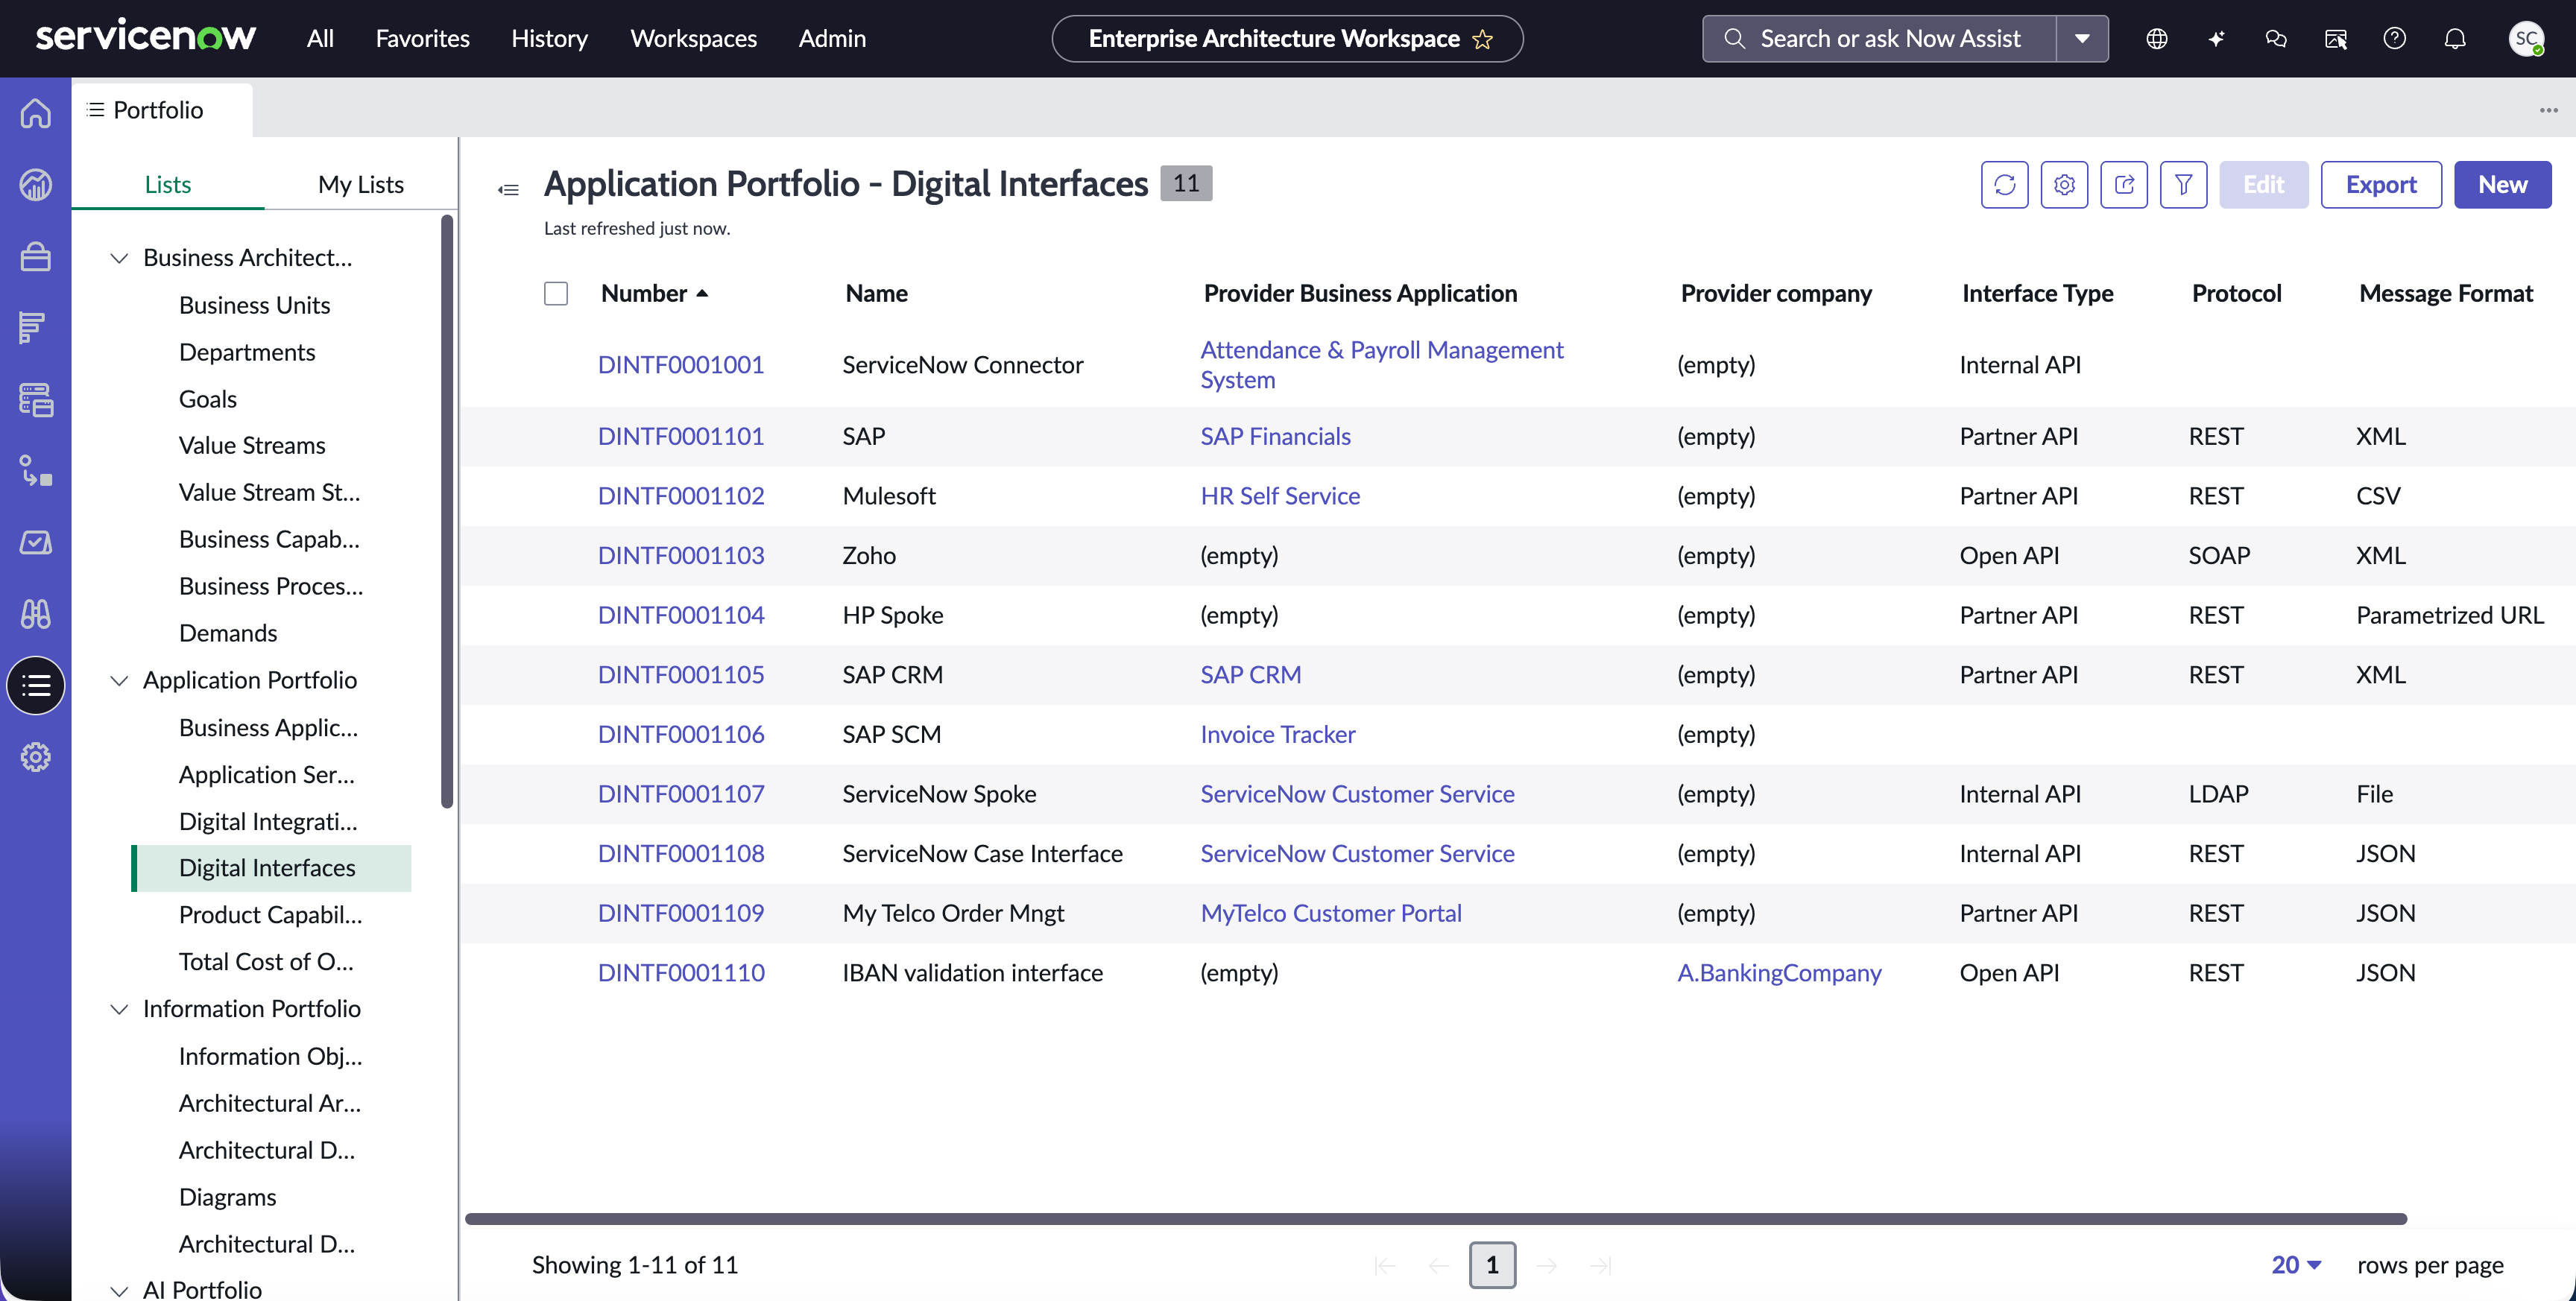Select the active List icon in sidebar

coord(36,686)
